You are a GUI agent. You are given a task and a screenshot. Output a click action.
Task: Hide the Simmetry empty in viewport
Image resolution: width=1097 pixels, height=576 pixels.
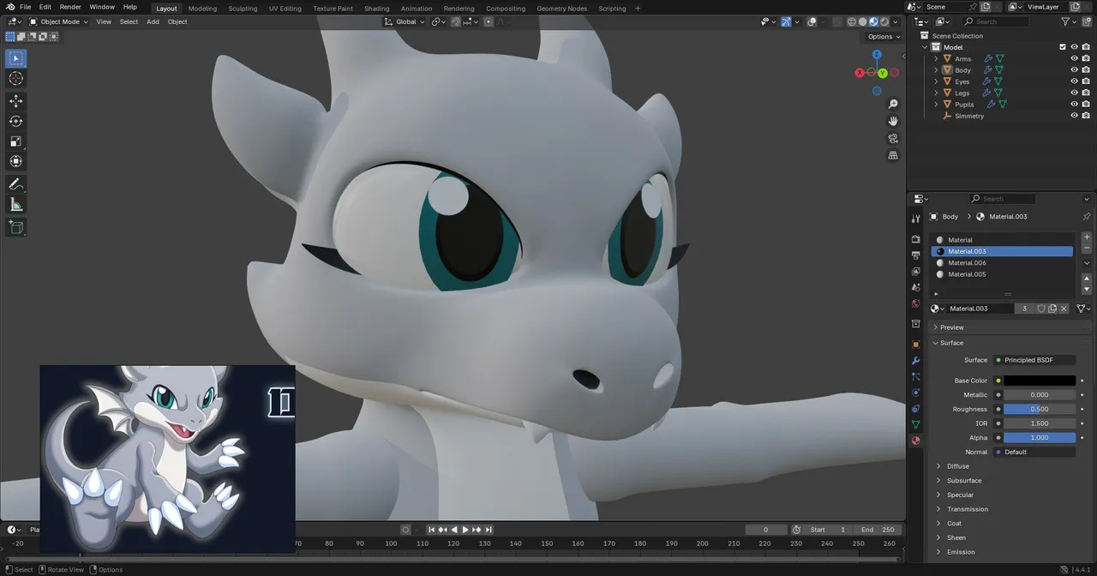tap(1074, 116)
